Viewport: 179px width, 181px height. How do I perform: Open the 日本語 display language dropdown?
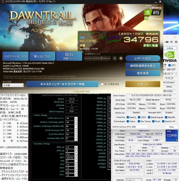[13, 85]
